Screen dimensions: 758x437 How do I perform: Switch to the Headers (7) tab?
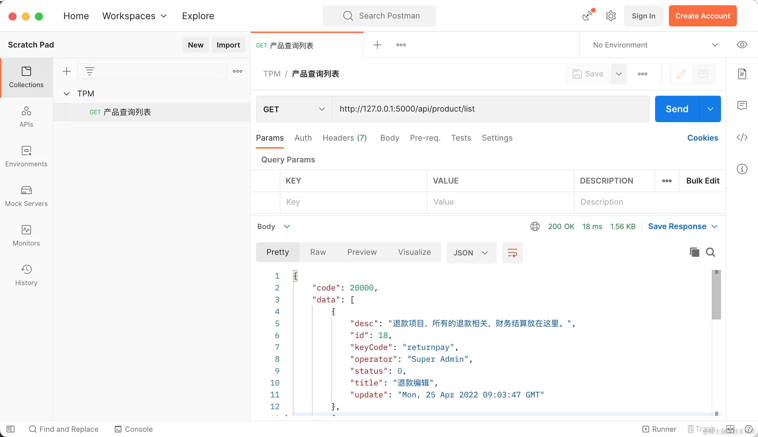tap(344, 138)
